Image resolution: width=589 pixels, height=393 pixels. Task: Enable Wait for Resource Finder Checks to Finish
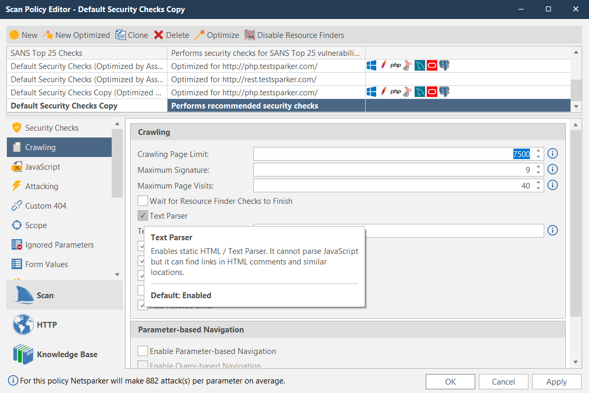(x=142, y=201)
